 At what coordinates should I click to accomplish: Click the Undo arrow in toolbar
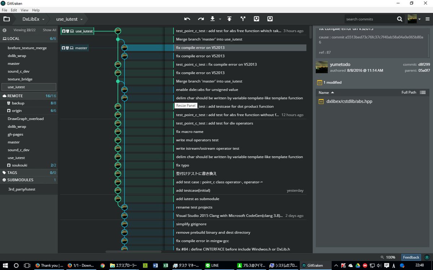tap(187, 19)
